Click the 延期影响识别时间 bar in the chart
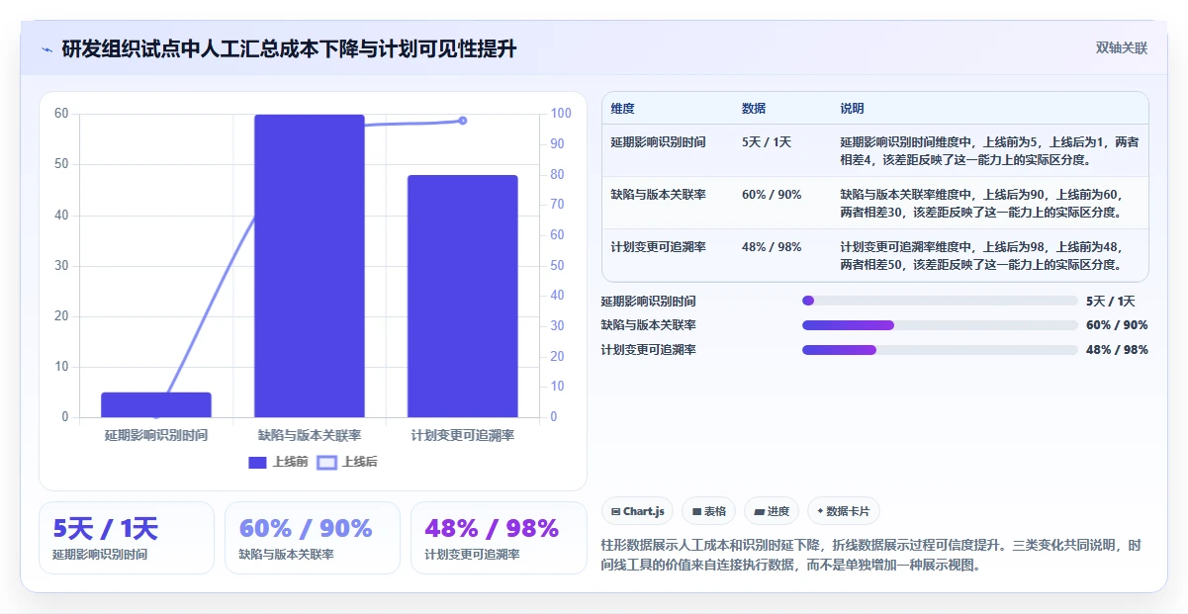 (156, 404)
